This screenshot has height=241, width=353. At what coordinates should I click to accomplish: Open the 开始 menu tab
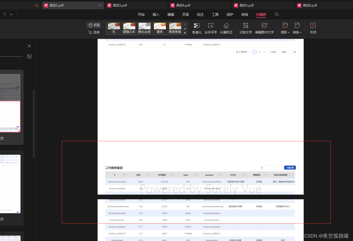(141, 15)
